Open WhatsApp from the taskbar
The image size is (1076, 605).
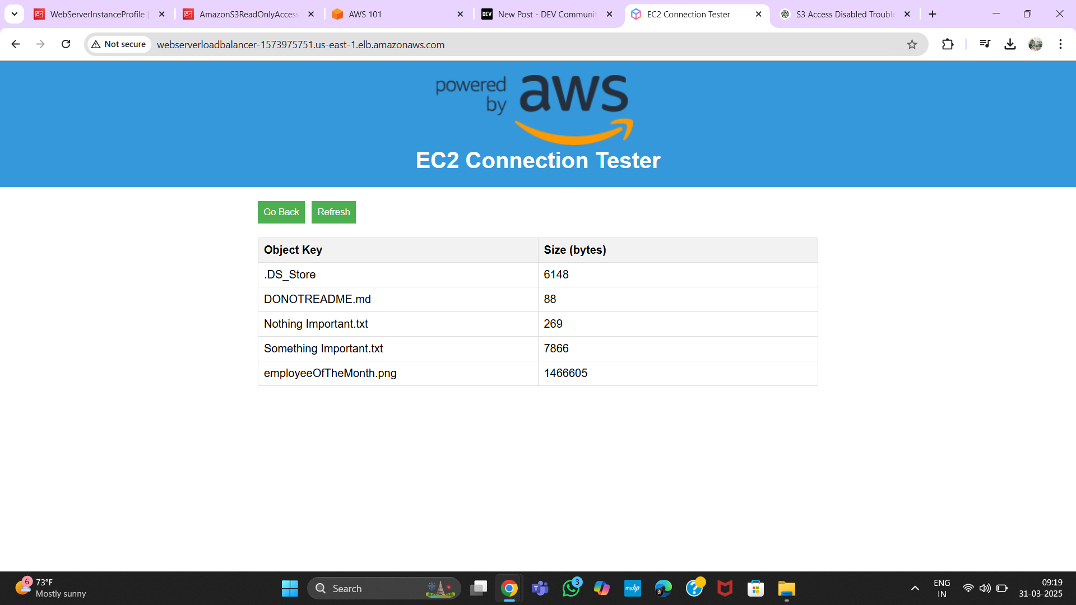pos(571,588)
